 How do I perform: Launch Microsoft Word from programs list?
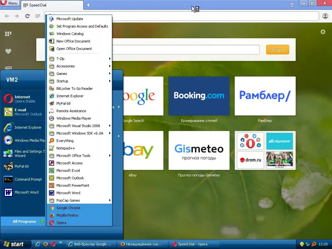pyautogui.click(x=79, y=193)
